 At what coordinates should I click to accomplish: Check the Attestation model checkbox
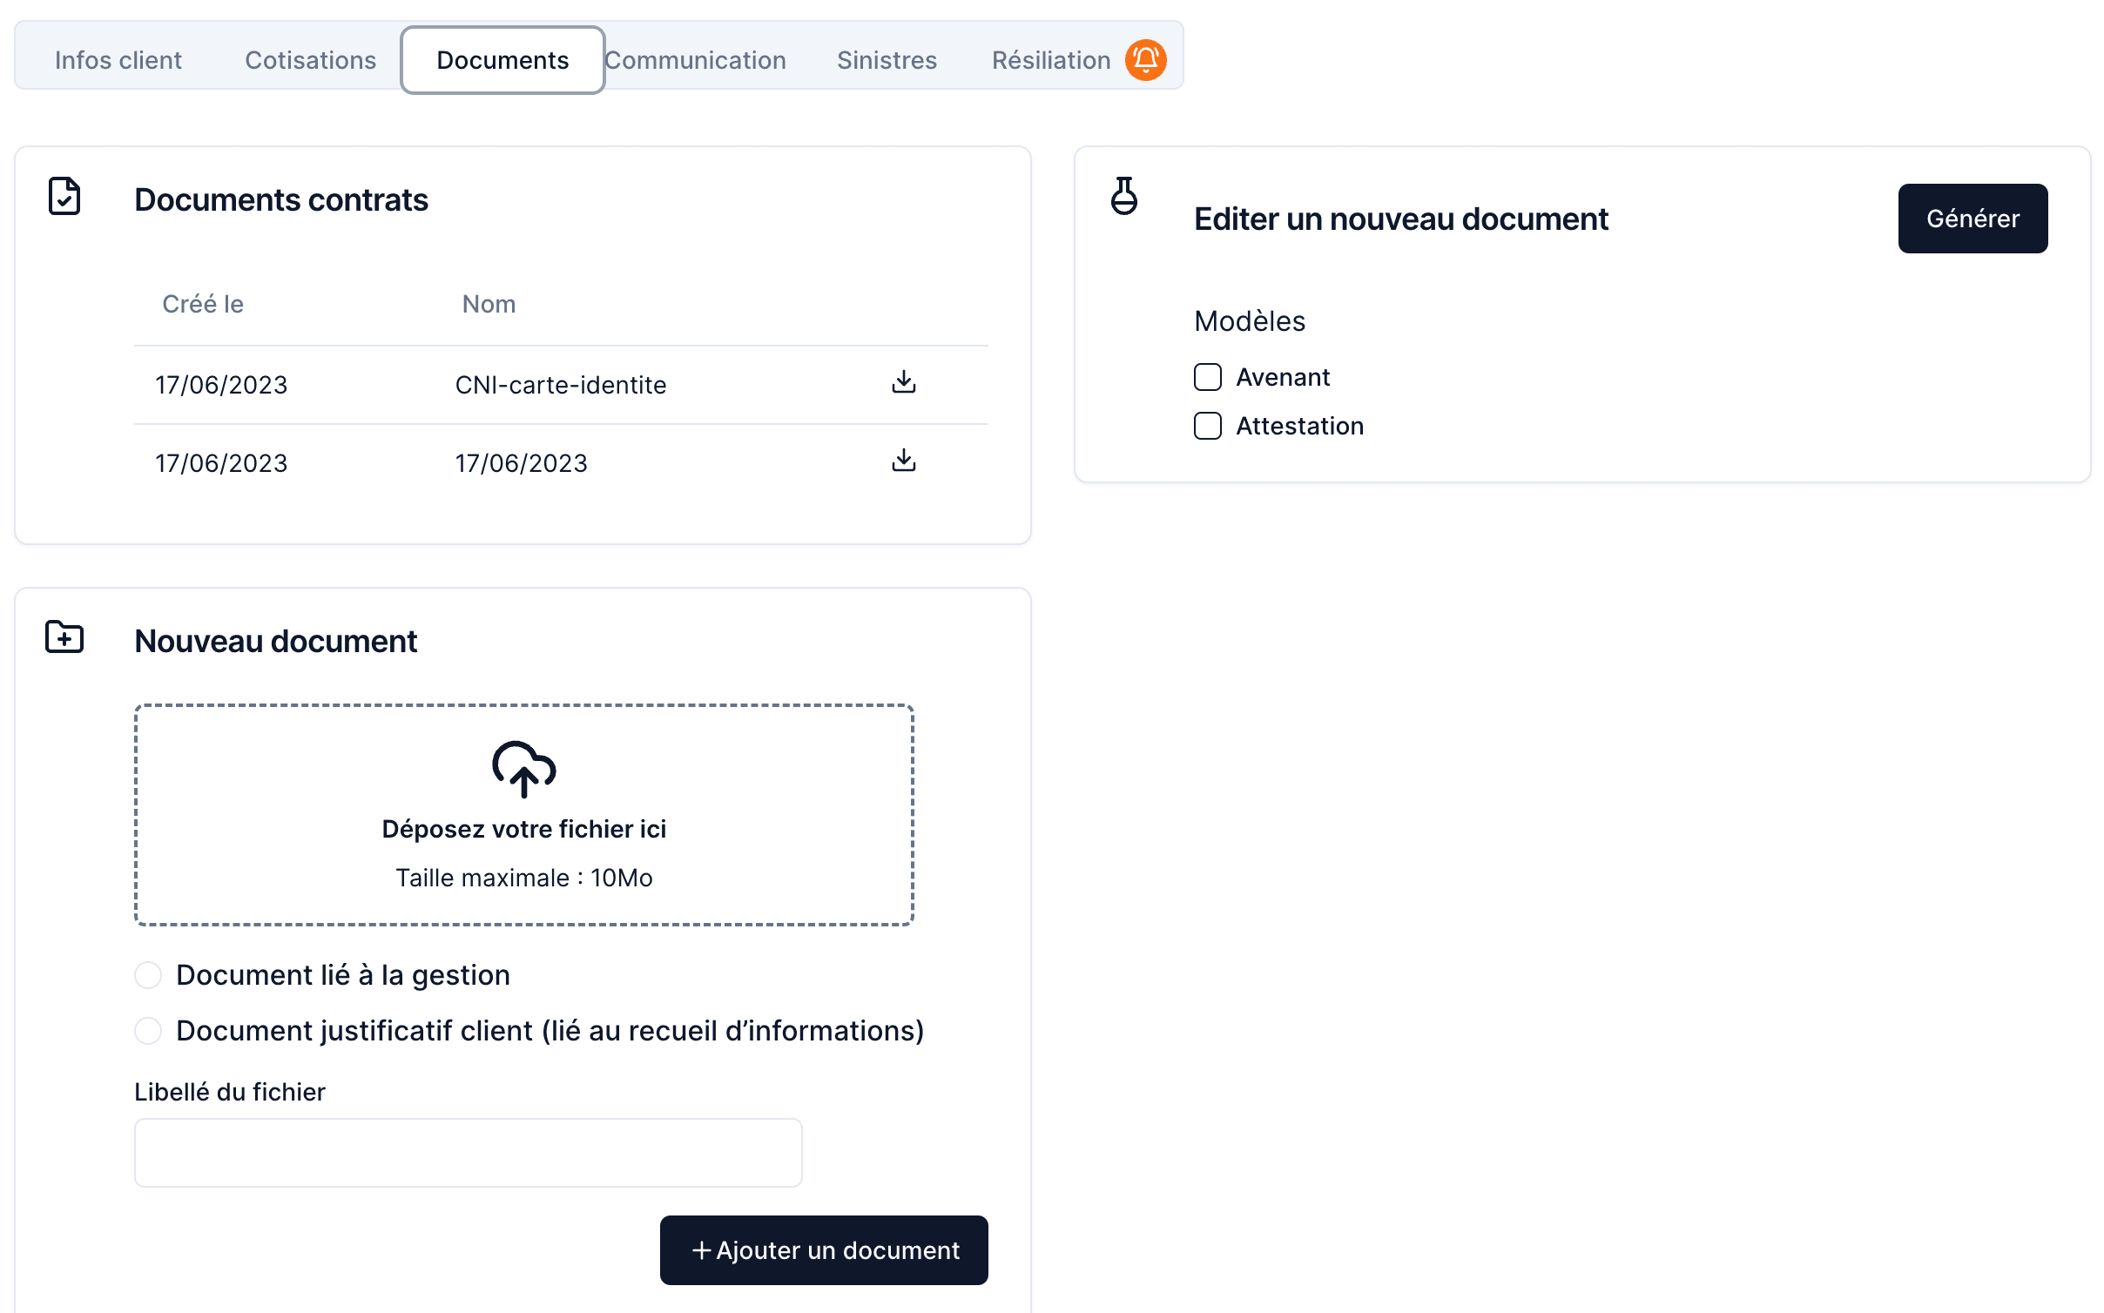click(x=1207, y=426)
